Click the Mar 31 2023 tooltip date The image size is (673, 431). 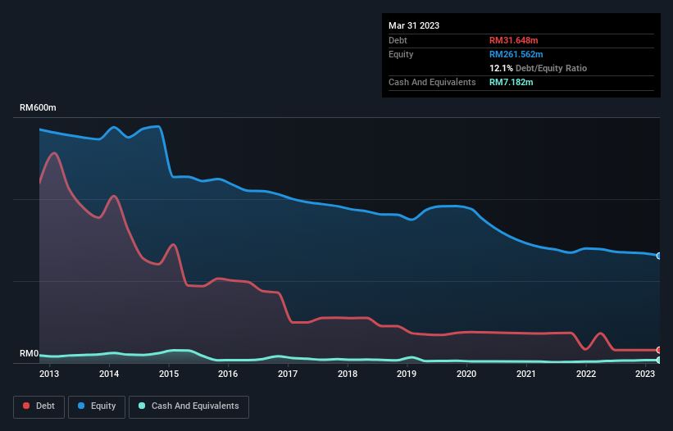coord(414,25)
